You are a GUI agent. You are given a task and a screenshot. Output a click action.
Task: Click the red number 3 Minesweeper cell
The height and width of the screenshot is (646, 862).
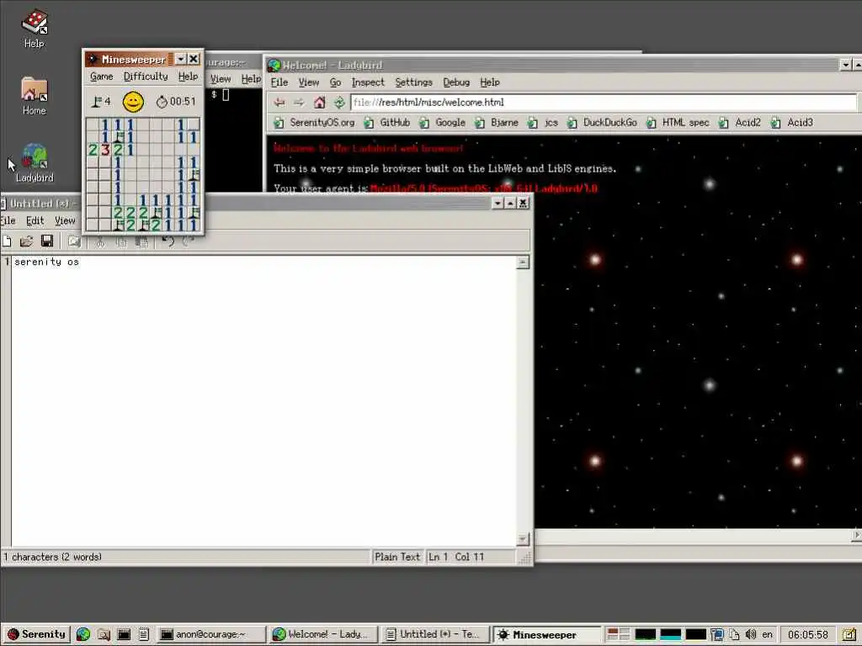(105, 150)
